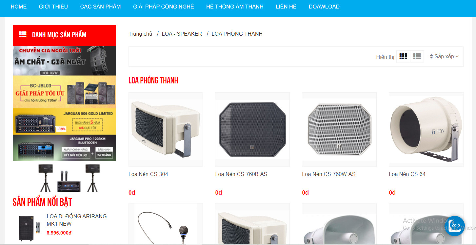476x245 pixels.
Task: Click the Trang chủ breadcrumb link
Action: click(140, 34)
